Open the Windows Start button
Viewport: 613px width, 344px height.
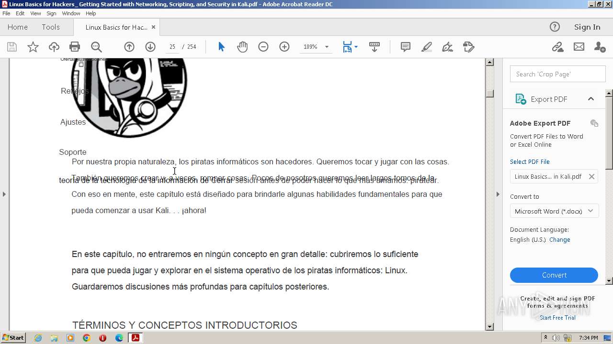13,338
